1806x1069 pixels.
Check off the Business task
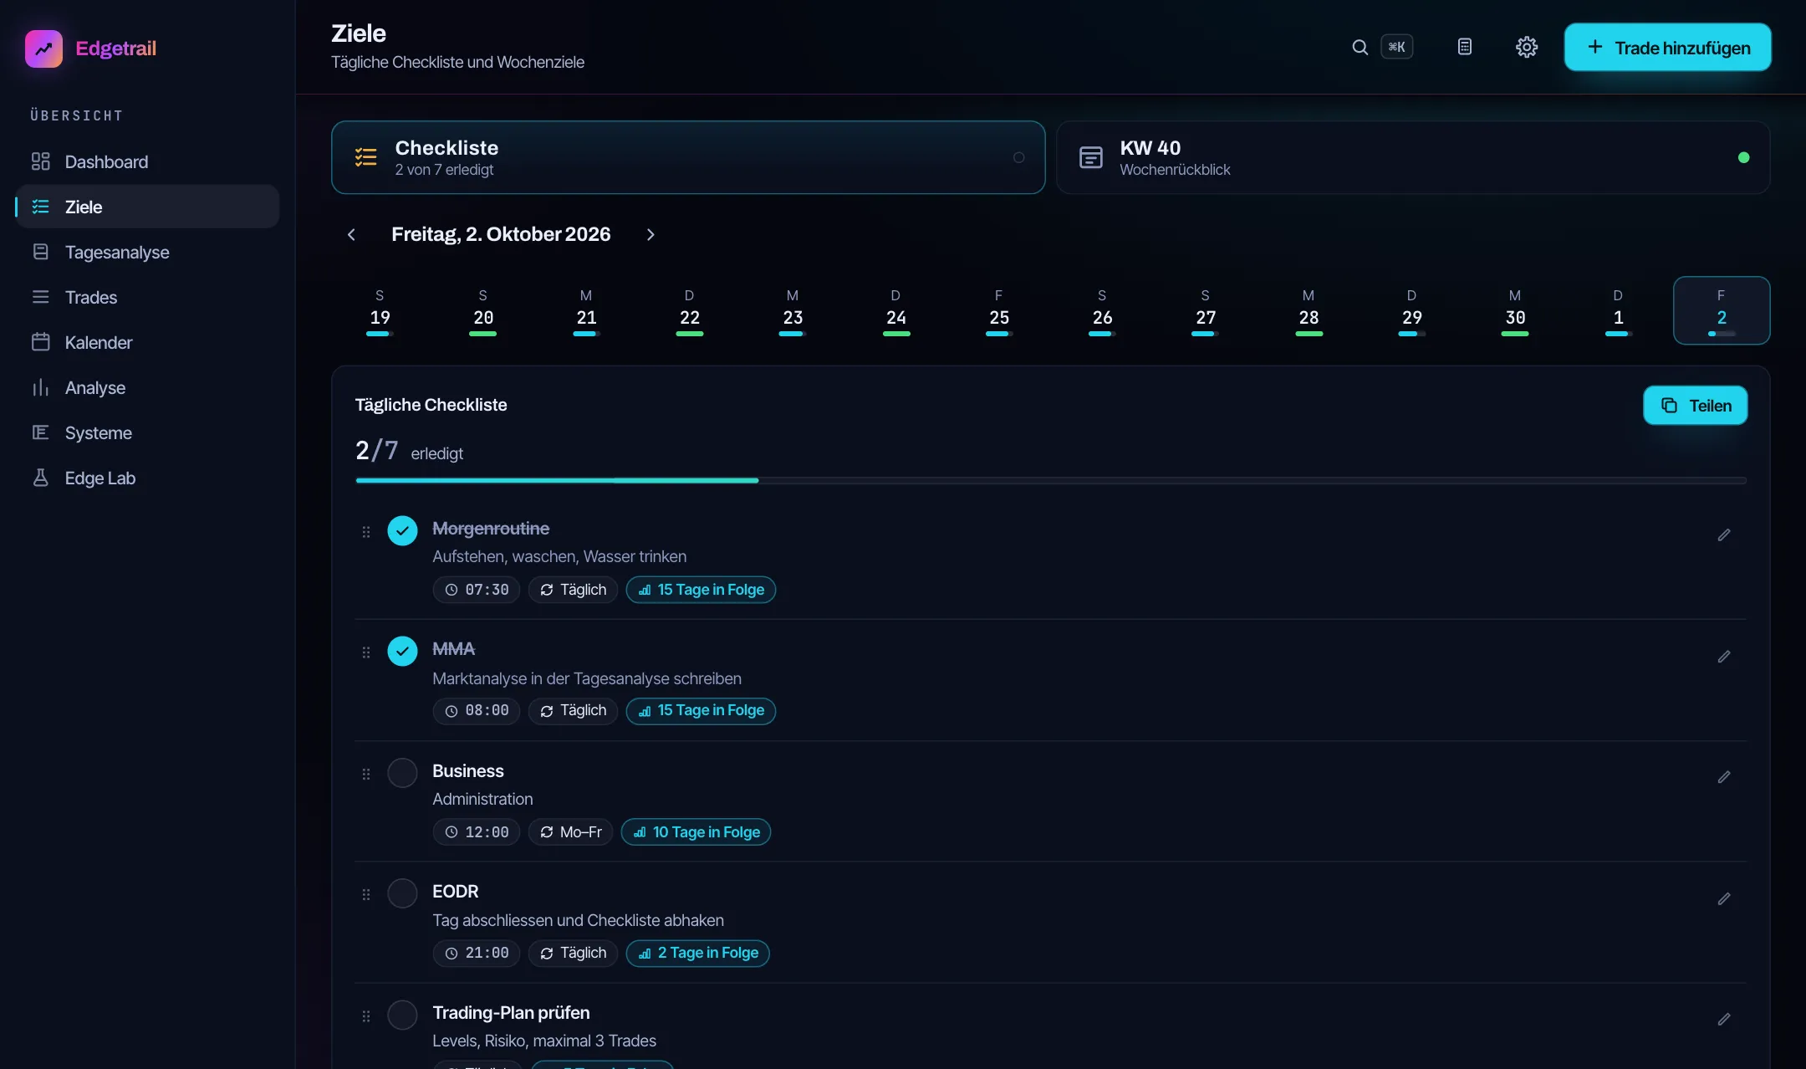tap(402, 773)
